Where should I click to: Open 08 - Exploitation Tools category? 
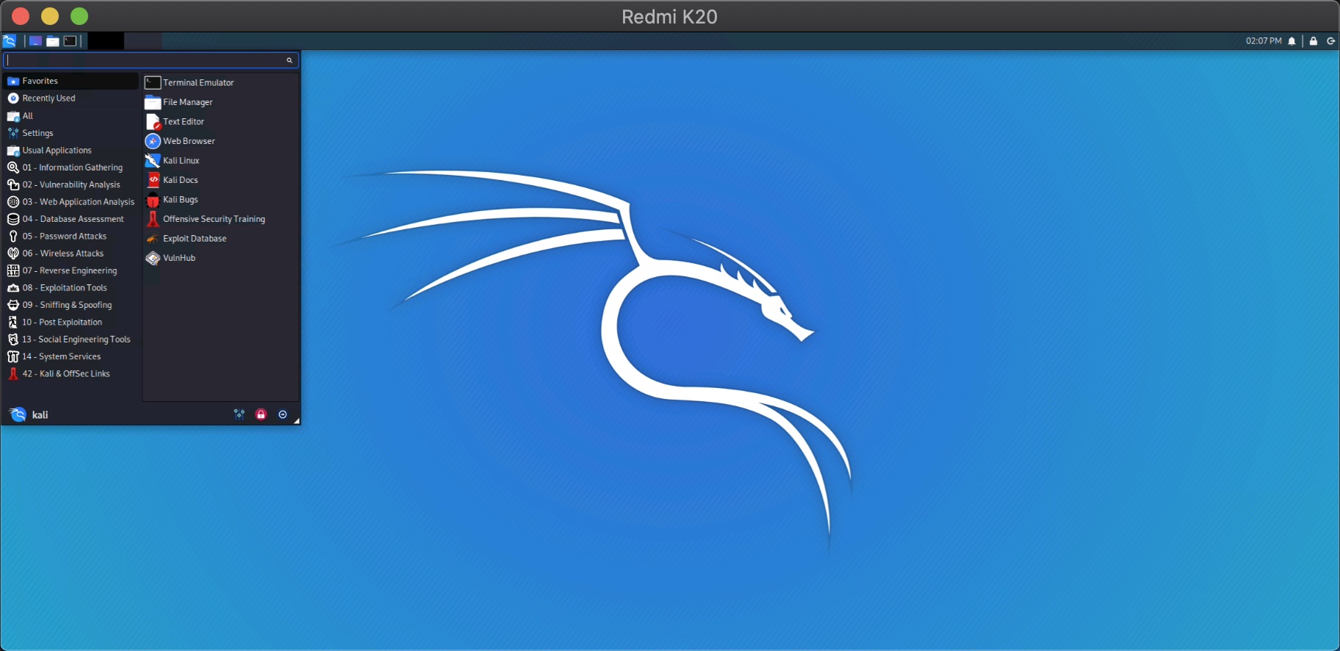point(71,288)
